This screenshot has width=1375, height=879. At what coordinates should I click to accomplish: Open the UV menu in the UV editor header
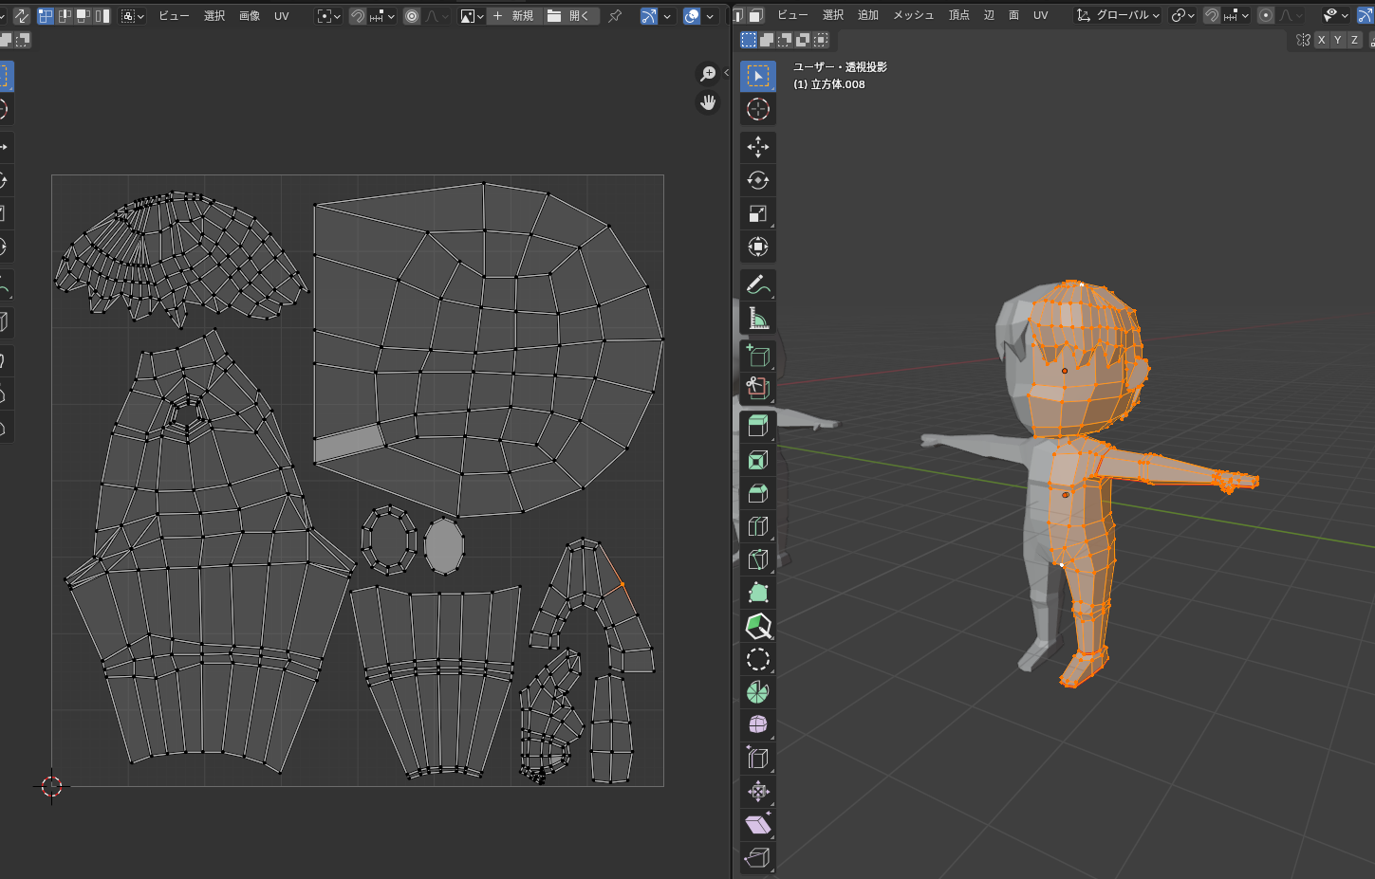[281, 16]
